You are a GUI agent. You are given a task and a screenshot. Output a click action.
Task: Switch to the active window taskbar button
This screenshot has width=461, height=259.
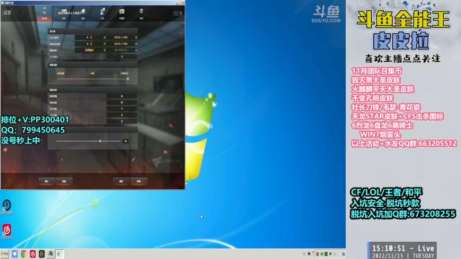pos(60,254)
